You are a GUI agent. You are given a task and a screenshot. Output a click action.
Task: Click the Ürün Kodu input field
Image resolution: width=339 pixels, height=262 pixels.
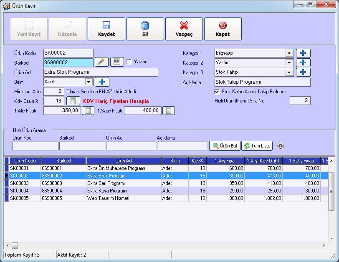[x=68, y=53]
